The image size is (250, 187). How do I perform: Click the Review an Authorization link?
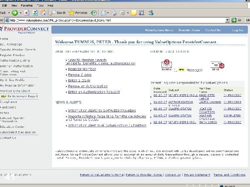click(88, 86)
